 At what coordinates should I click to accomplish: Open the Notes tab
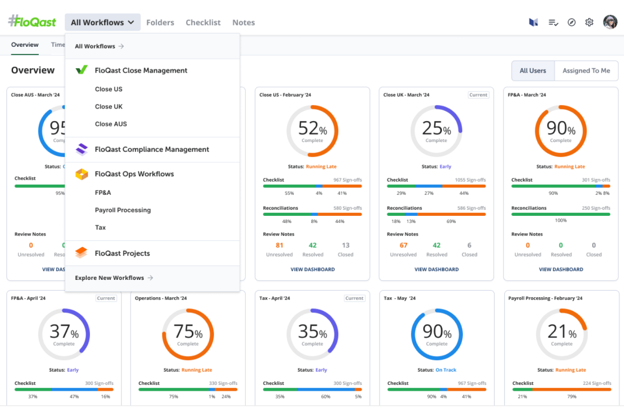pyautogui.click(x=244, y=22)
